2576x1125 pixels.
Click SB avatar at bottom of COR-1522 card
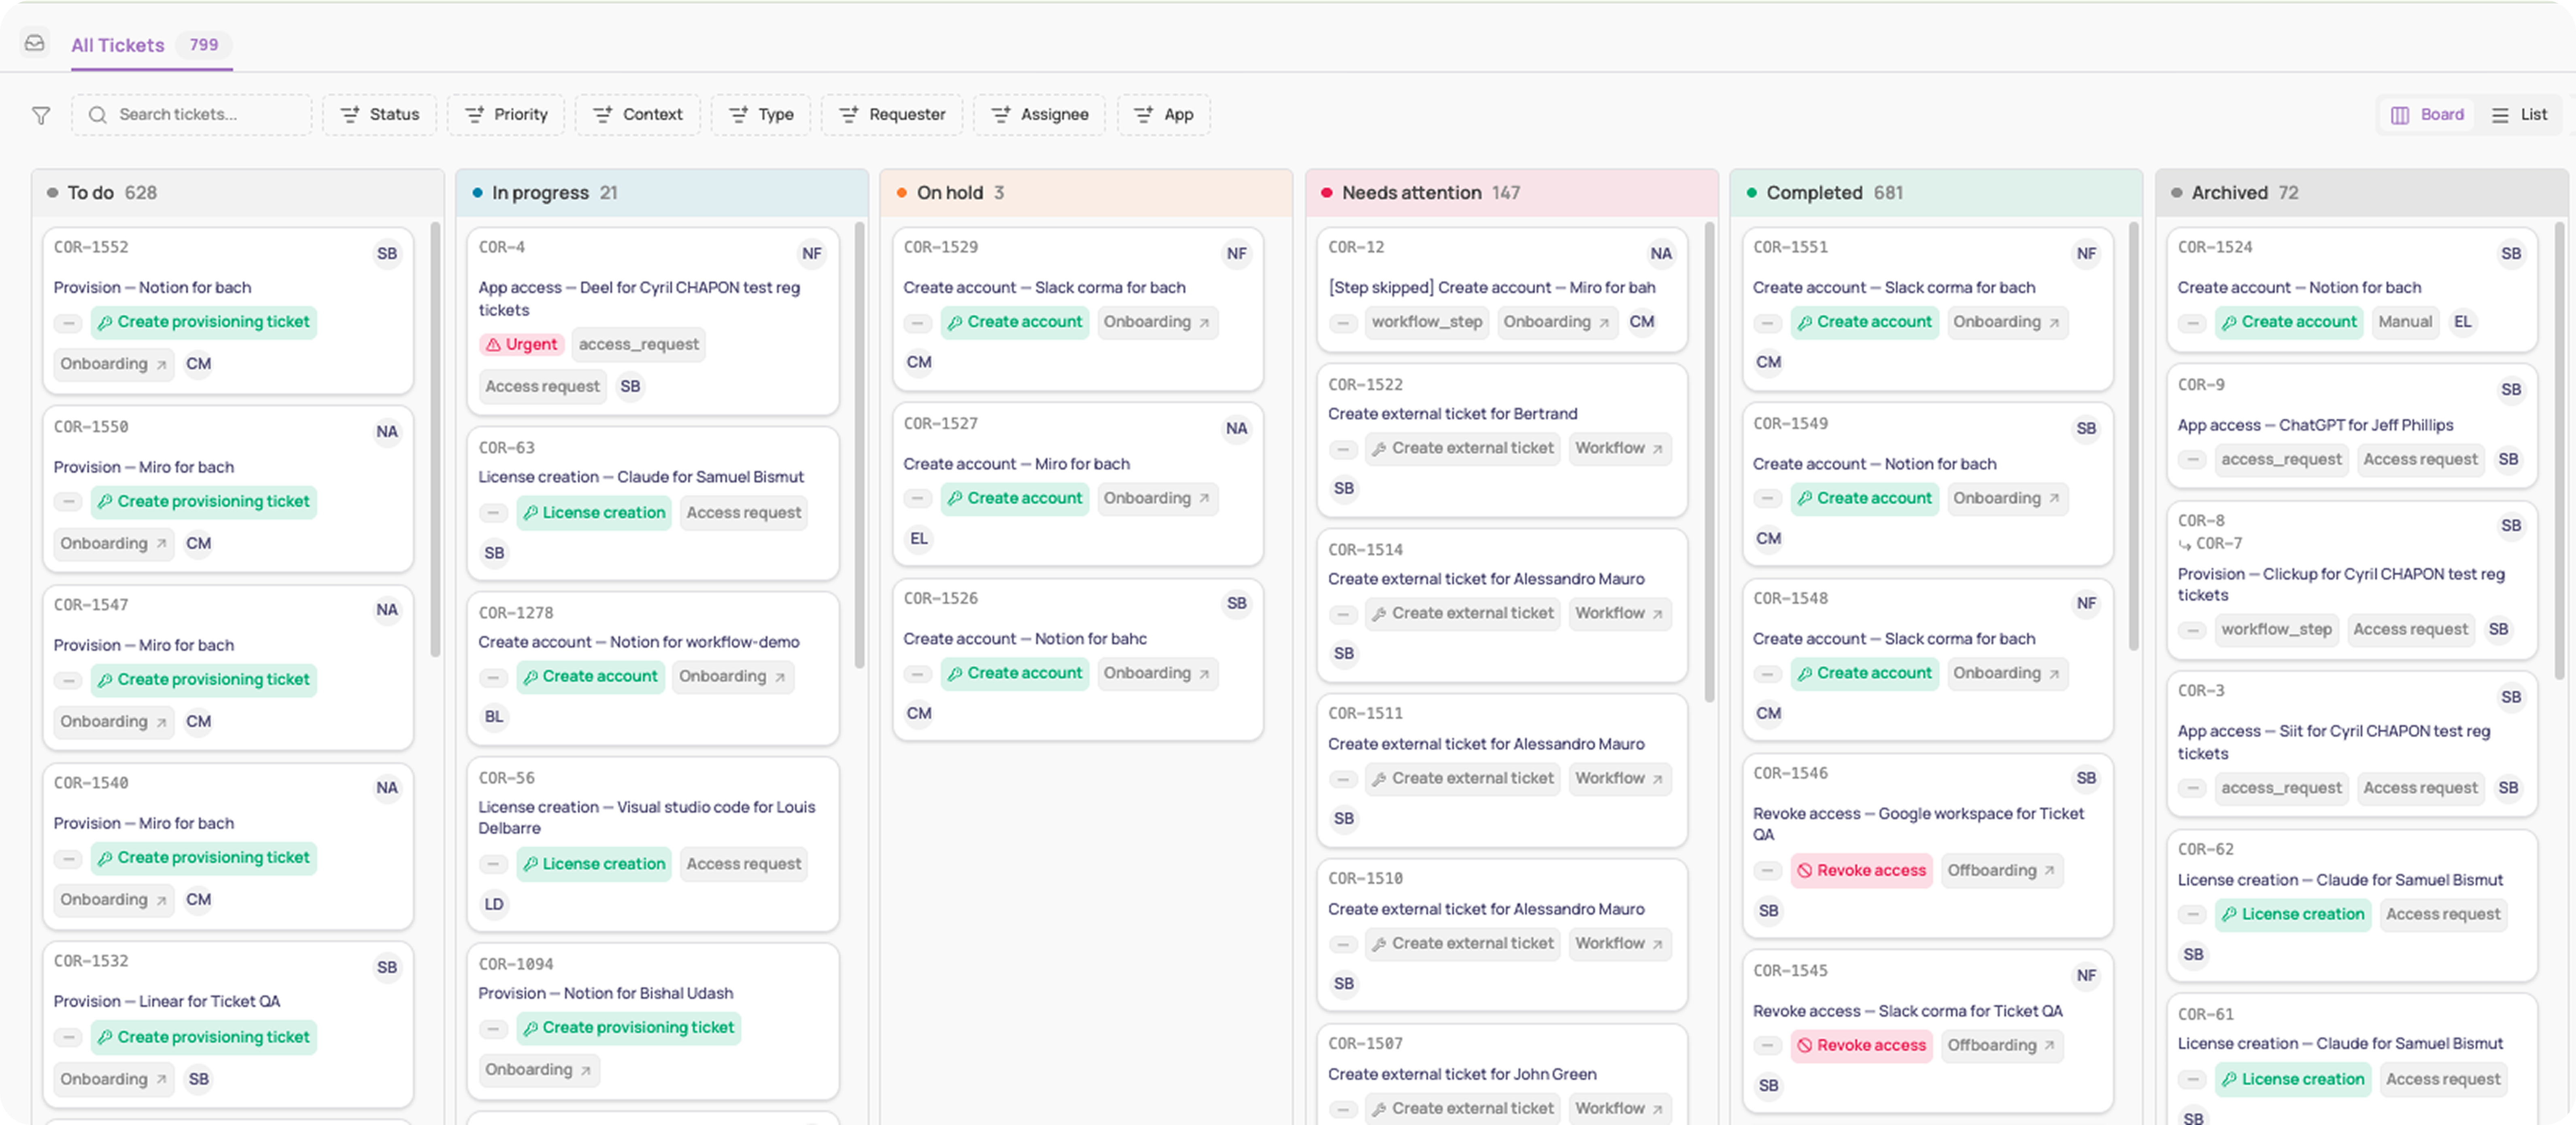tap(1344, 488)
